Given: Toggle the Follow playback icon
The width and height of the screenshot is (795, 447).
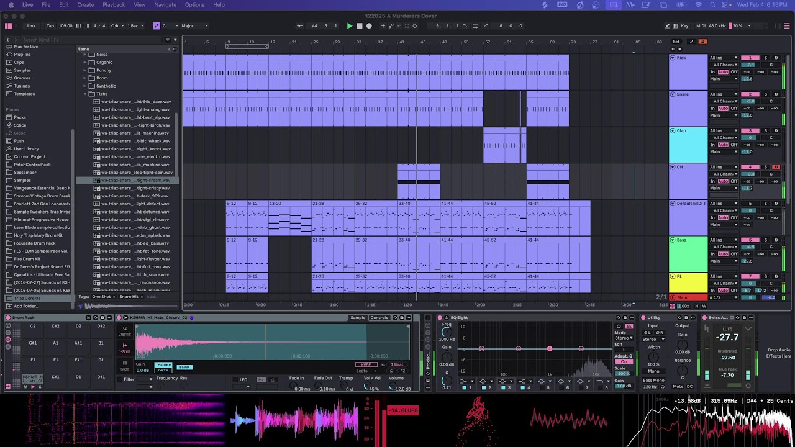Looking at the screenshot, I should [x=300, y=26].
